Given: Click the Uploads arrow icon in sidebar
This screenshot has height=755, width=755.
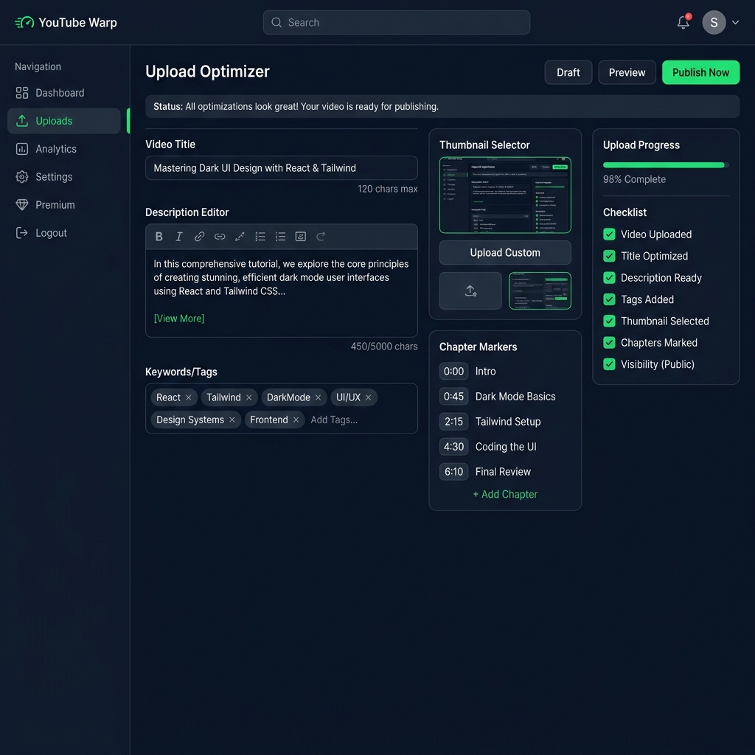Looking at the screenshot, I should [x=21, y=121].
